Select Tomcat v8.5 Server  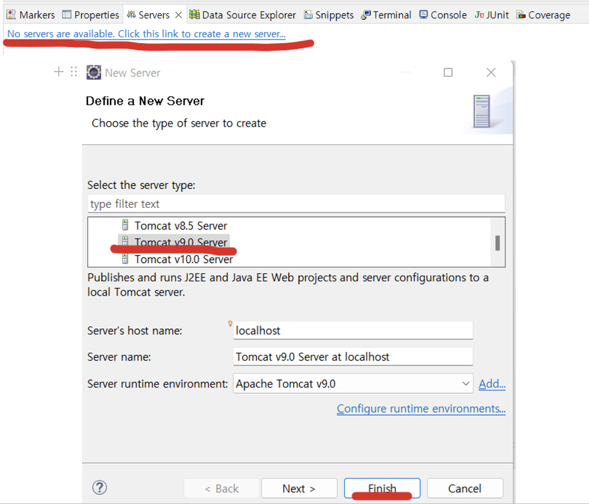tap(180, 226)
